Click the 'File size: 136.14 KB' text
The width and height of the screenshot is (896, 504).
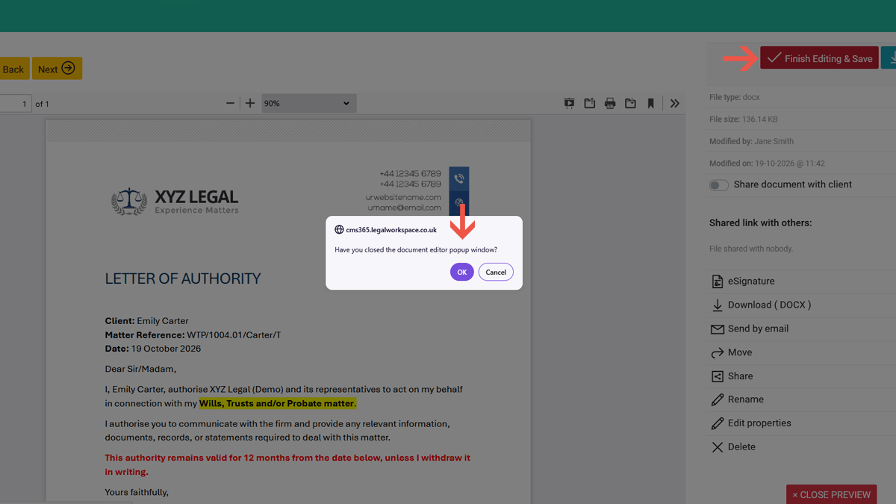pos(744,119)
